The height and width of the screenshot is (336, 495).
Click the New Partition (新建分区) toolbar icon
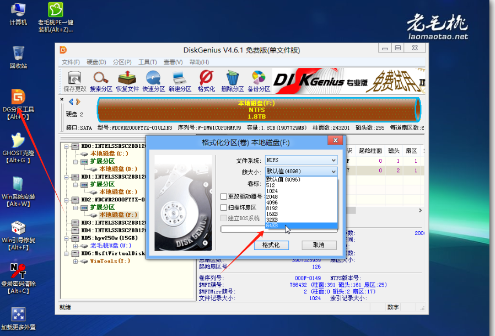180,81
